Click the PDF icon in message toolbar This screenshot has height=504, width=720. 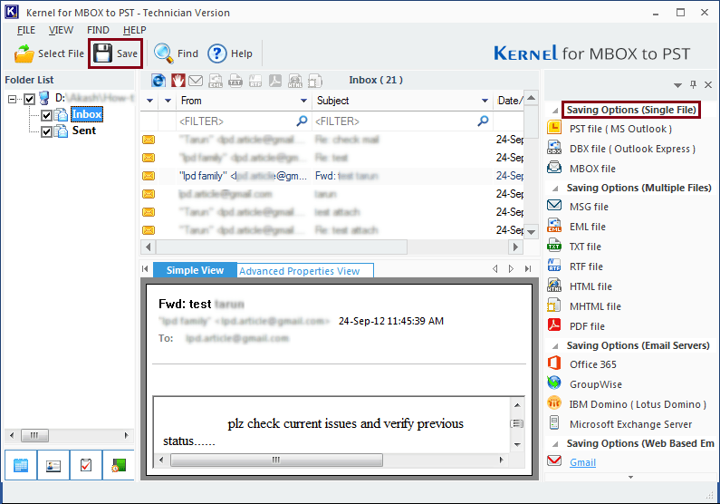tap(275, 81)
